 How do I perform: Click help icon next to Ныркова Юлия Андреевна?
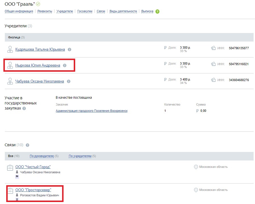[x=65, y=65]
